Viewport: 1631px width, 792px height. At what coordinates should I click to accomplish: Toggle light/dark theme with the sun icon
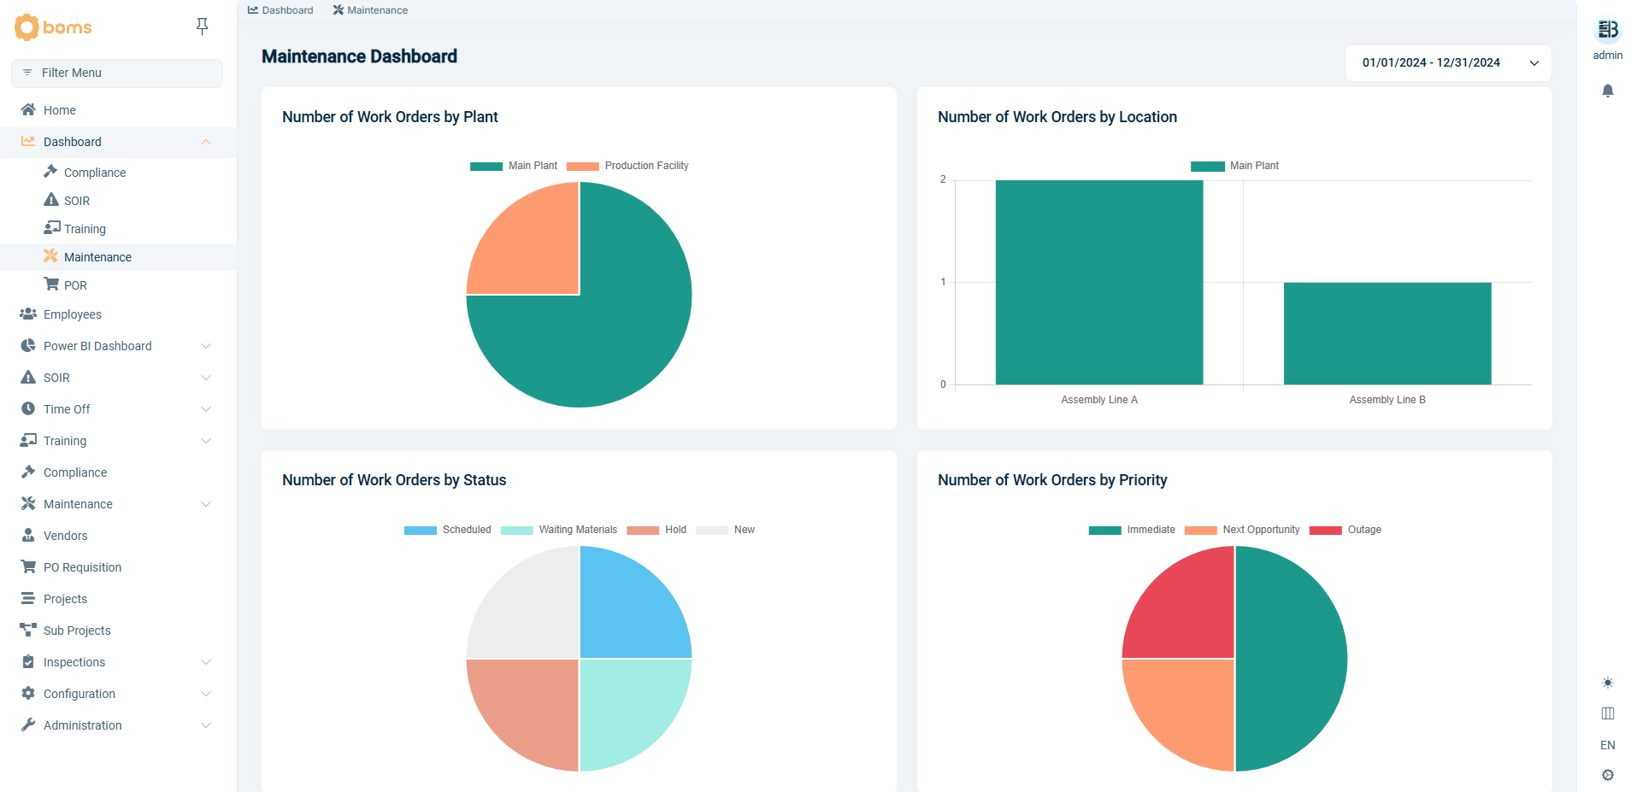(x=1607, y=683)
